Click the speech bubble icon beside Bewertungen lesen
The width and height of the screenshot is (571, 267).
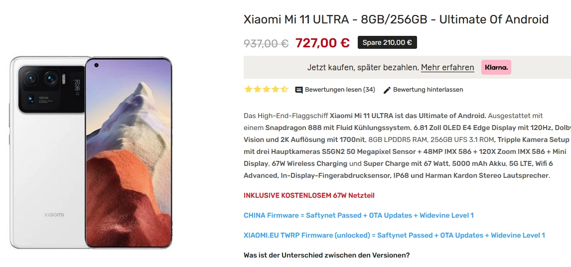(x=298, y=90)
